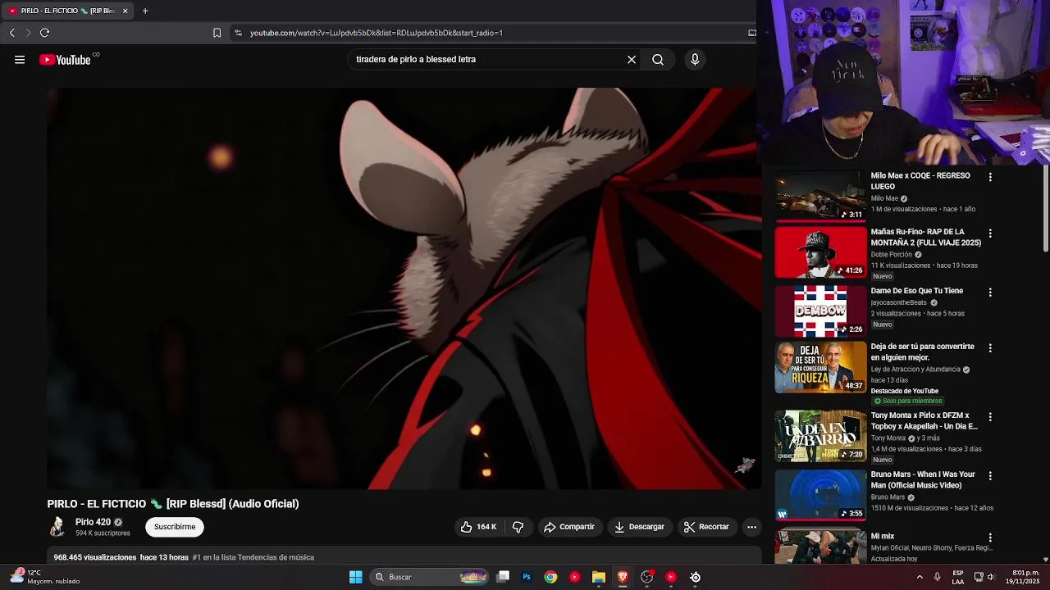Click the address bar URL
The width and height of the screenshot is (1050, 590).
click(x=377, y=33)
